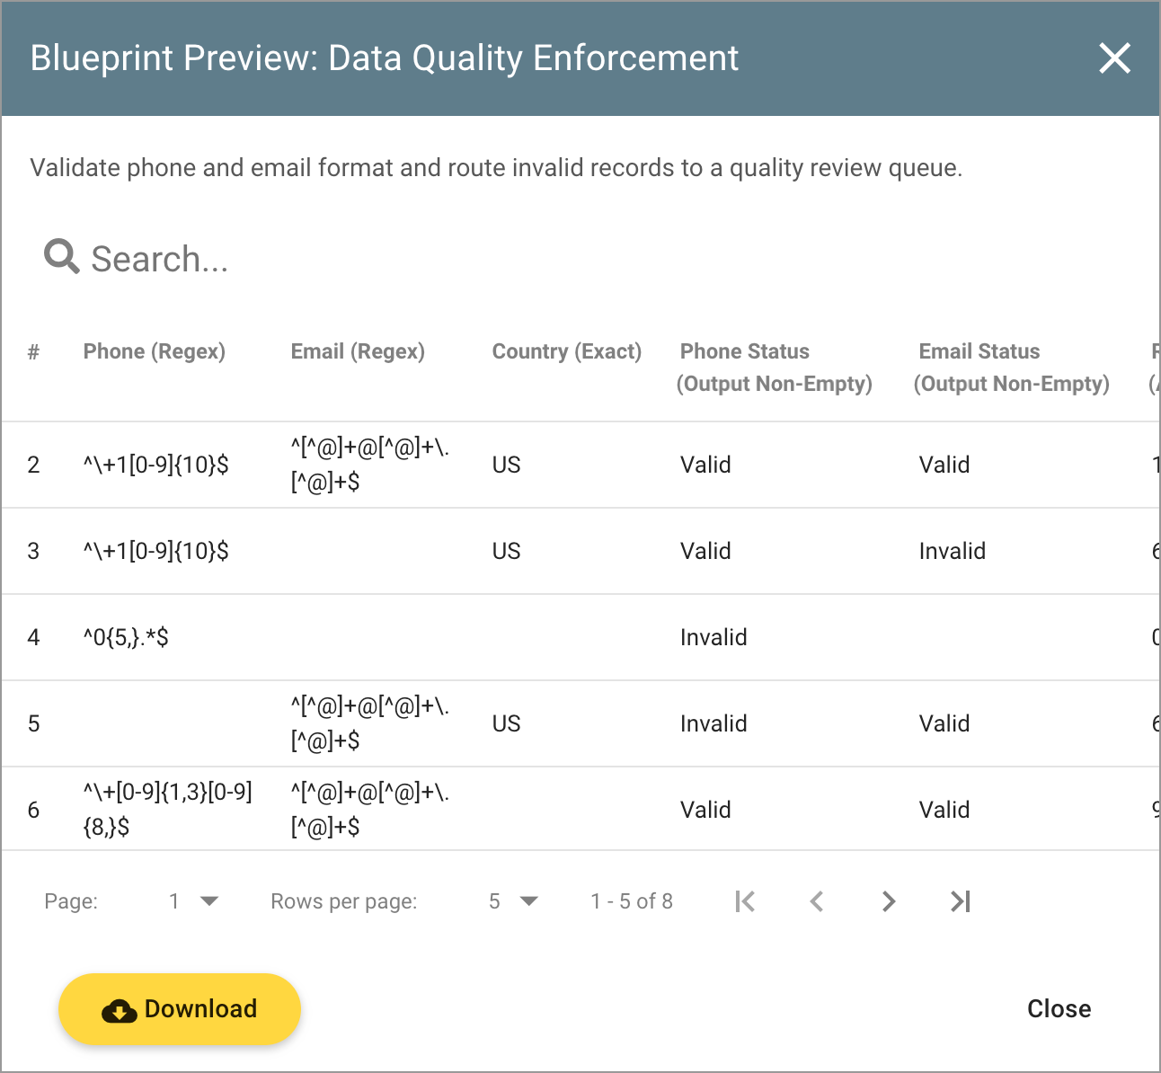Select row 2 phone regex cell
Screen dimensions: 1161x1073
tap(156, 465)
